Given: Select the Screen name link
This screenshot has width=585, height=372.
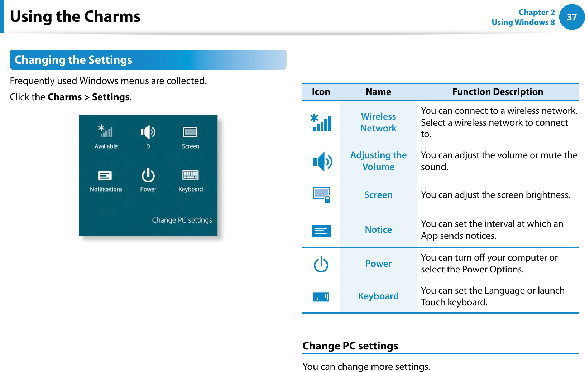Looking at the screenshot, I should pyautogui.click(x=378, y=195).
